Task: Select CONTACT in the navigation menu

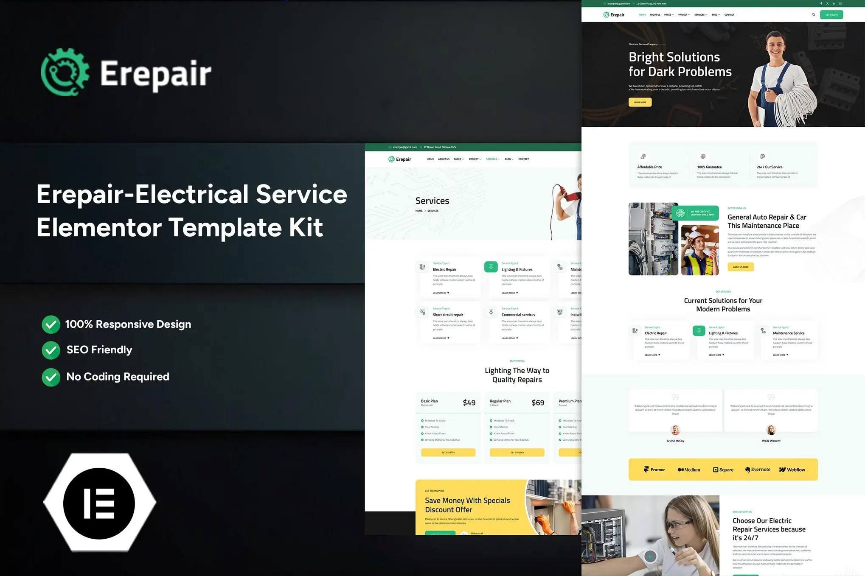Action: (x=729, y=14)
